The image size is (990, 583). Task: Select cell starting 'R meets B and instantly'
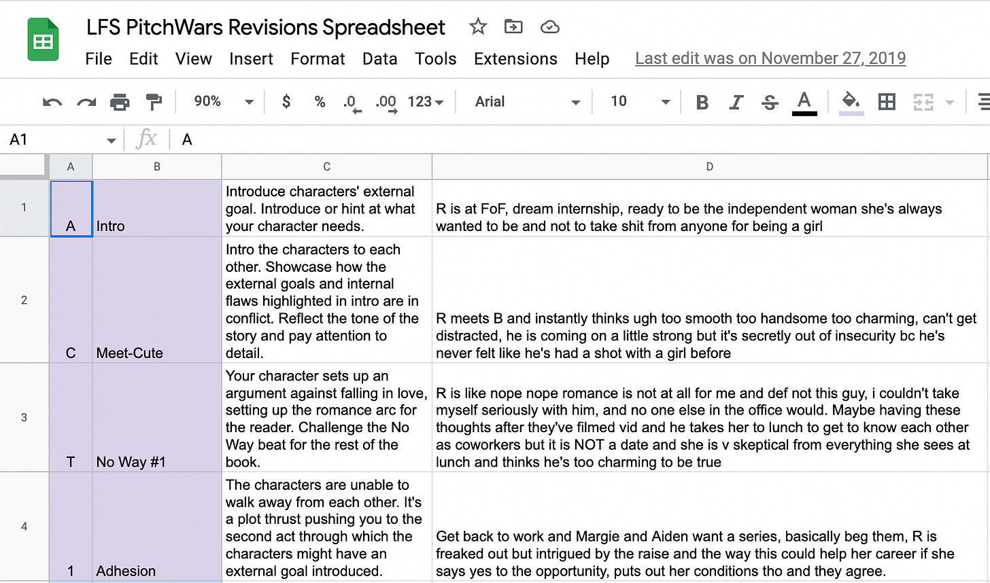click(709, 300)
